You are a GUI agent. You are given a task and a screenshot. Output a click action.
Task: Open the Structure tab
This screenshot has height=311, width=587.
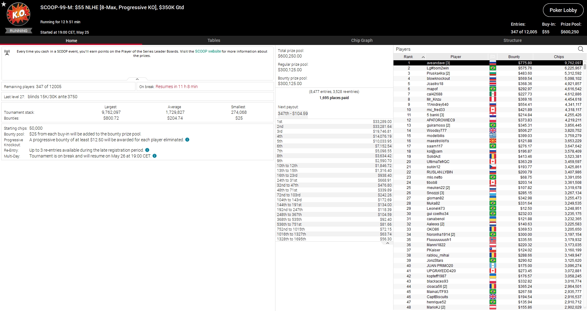[x=512, y=40]
